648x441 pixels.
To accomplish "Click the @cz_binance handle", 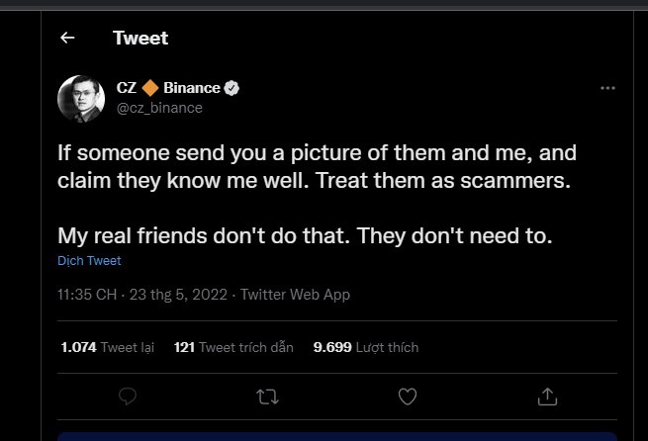I will pos(158,108).
